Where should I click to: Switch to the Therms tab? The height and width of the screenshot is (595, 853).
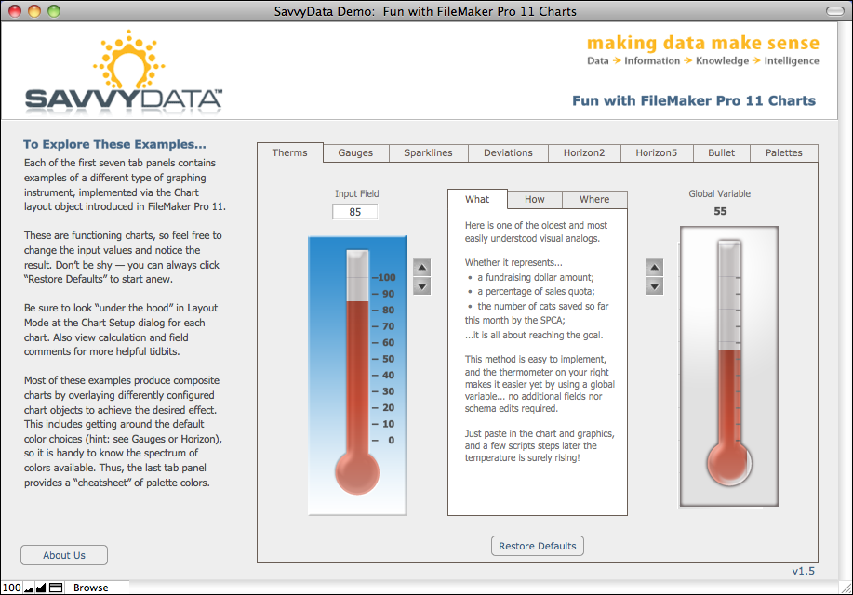pos(290,152)
